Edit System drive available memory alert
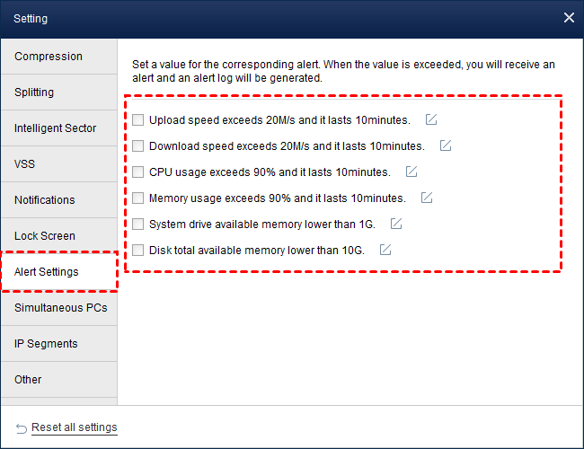The width and height of the screenshot is (584, 449). pyautogui.click(x=396, y=224)
